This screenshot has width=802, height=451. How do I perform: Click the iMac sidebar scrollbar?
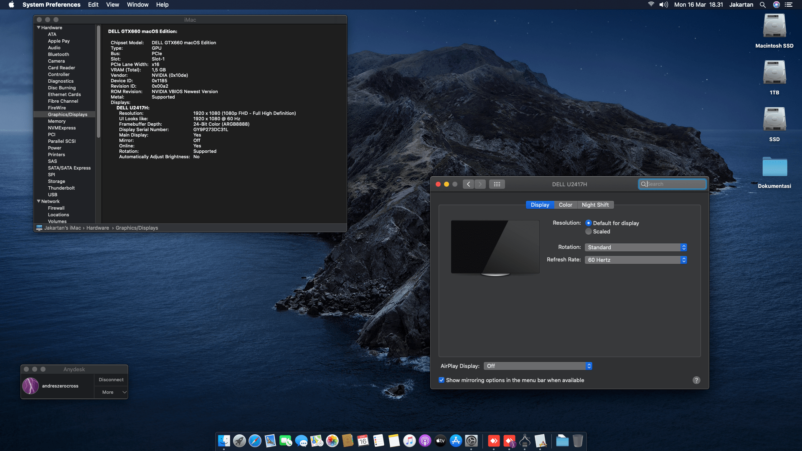pos(99,82)
